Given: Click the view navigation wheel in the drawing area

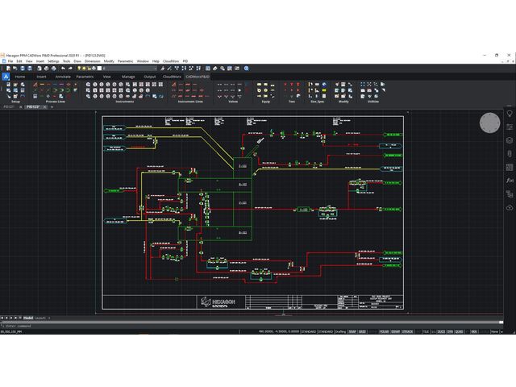Looking at the screenshot, I should (x=489, y=123).
